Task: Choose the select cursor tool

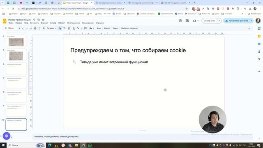Action: (x=60, y=28)
